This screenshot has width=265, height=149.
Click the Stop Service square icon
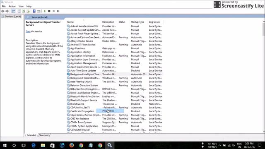coord(49,11)
